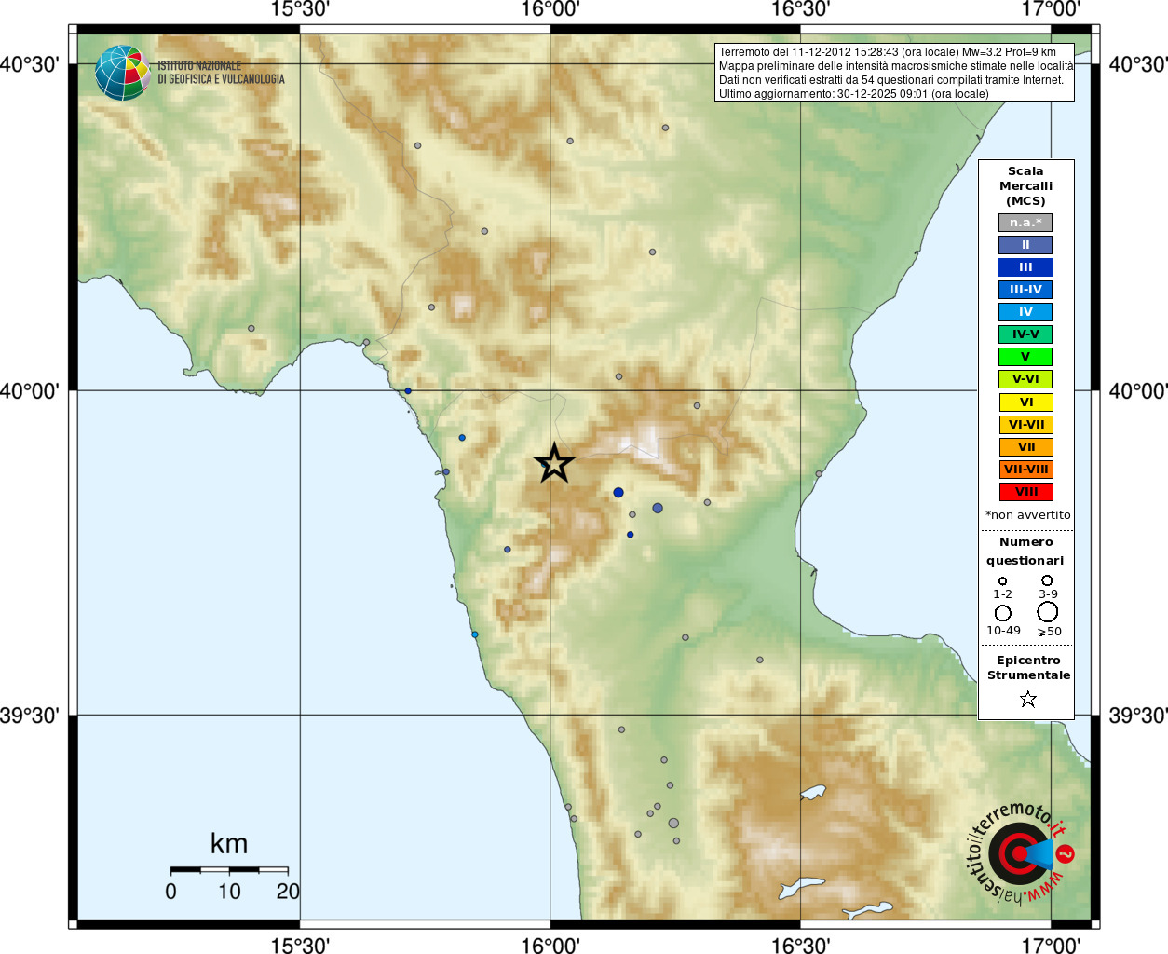Click the Istituto Nazionale di Geofisica text
The width and height of the screenshot is (1168, 954).
coord(221,73)
